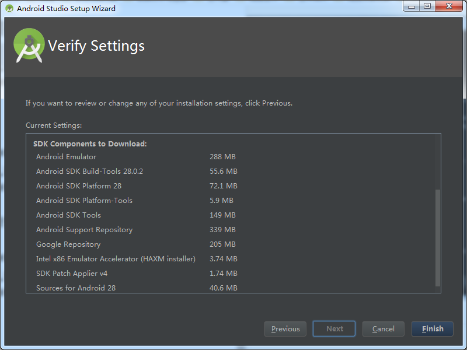Click the 55.6 MB size value
467x350 pixels.
pyautogui.click(x=224, y=171)
